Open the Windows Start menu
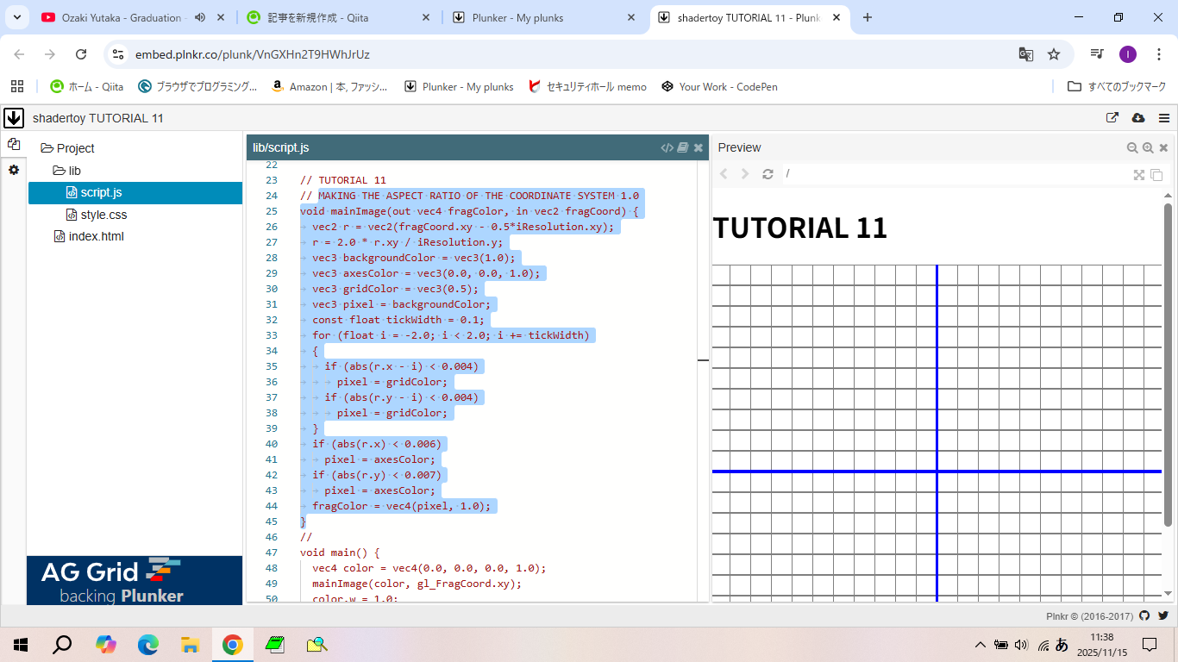1178x662 pixels. pyautogui.click(x=20, y=644)
